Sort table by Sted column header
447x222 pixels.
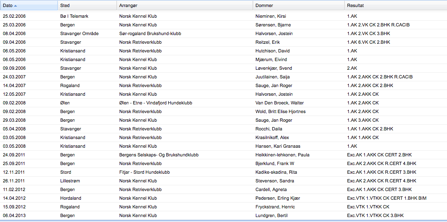(87, 5)
